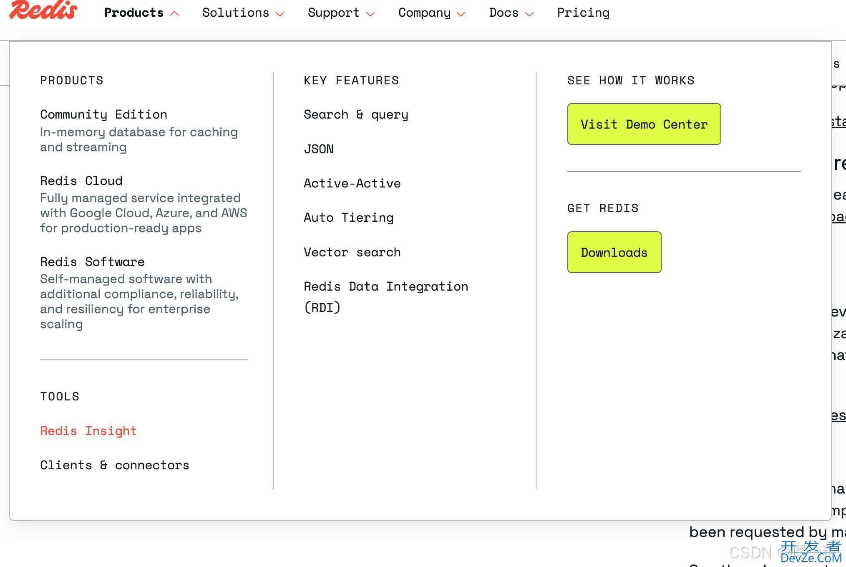Go to the Pricing page
This screenshot has width=846, height=567.
(584, 13)
